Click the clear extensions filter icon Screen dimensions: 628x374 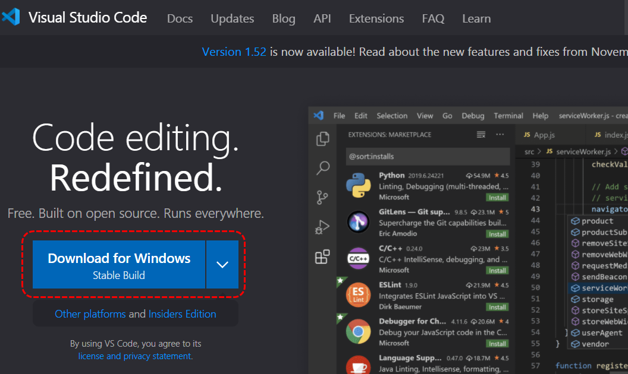pos(481,135)
